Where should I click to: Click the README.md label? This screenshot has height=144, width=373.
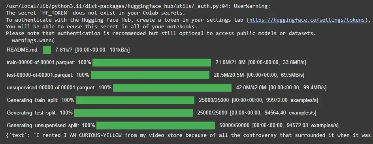click(x=23, y=50)
